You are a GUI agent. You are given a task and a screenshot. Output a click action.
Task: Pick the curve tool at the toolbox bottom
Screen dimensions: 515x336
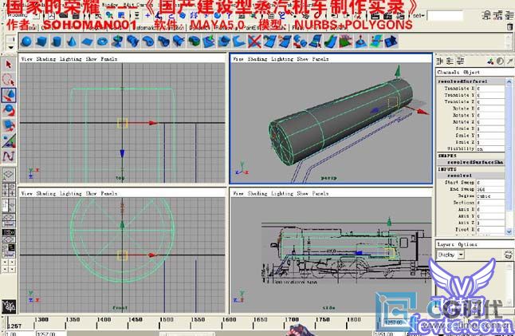9,156
